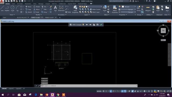This screenshot has height=97, width=172.
Task: Toggle object snap tracking in status bar
Action: click(122, 91)
